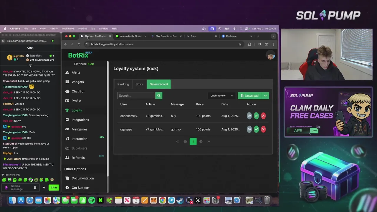This screenshot has height=212, width=377.
Task: Open a new browser tab
Action: point(258,36)
